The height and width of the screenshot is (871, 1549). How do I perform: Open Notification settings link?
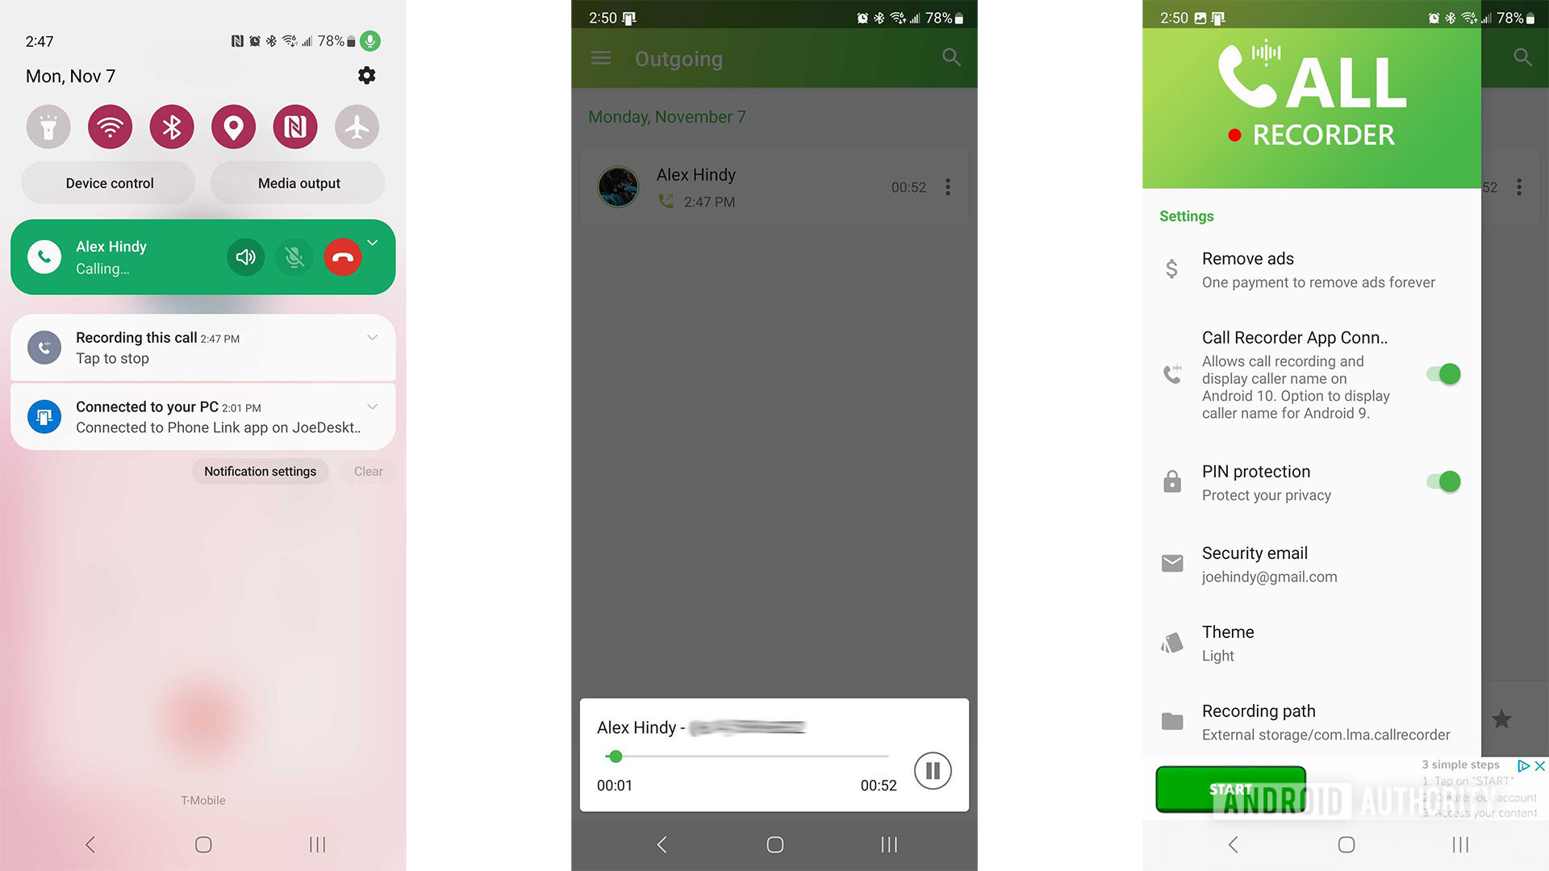(x=261, y=471)
